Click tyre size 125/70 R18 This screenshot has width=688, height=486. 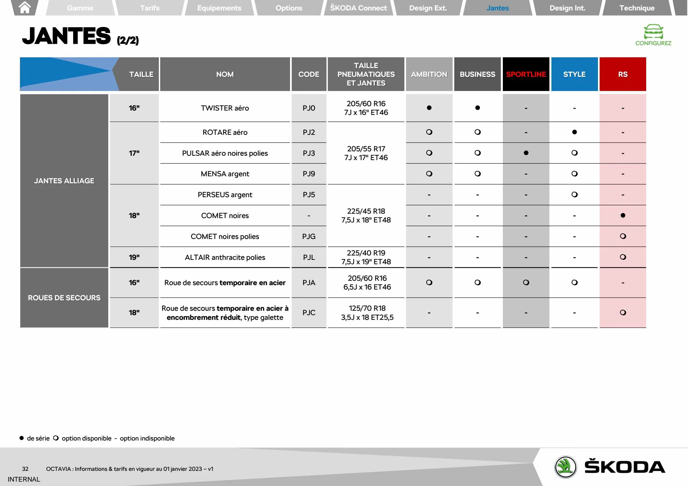point(367,308)
